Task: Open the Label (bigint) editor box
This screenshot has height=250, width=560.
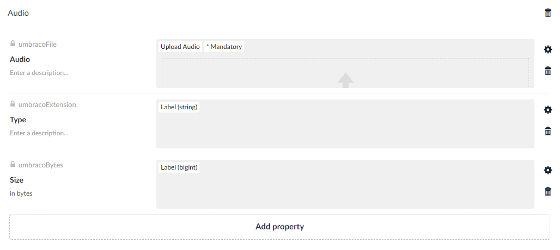Action: (x=345, y=184)
